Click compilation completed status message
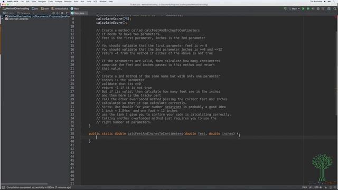Image resolution: width=338 pixels, height=190 pixels. (x=39, y=187)
